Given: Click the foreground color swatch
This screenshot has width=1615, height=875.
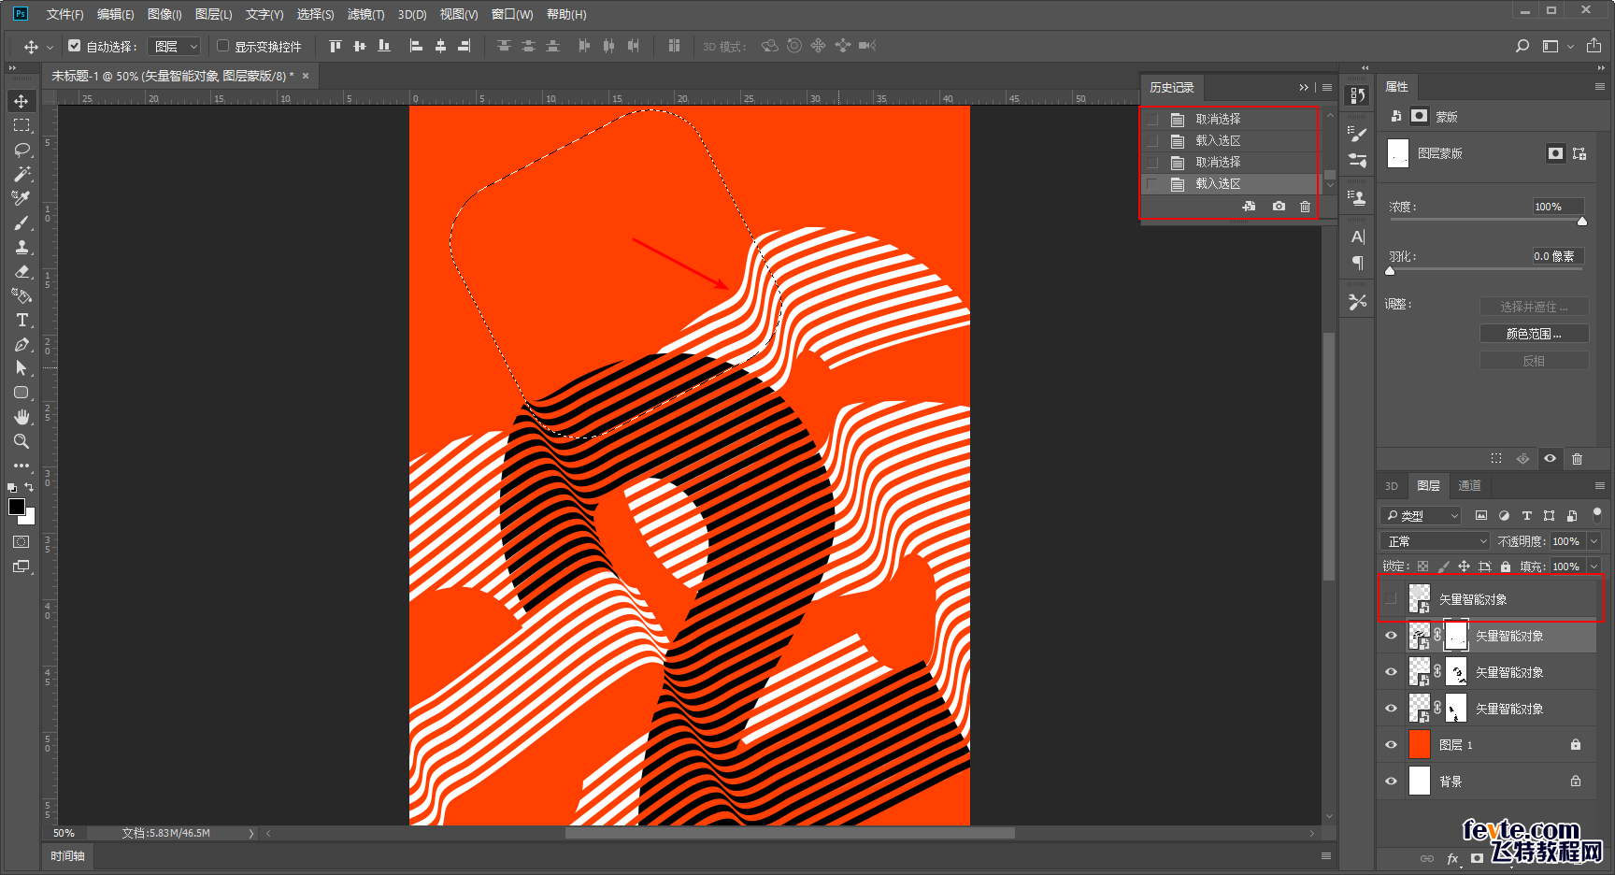Looking at the screenshot, I should pos(17,507).
